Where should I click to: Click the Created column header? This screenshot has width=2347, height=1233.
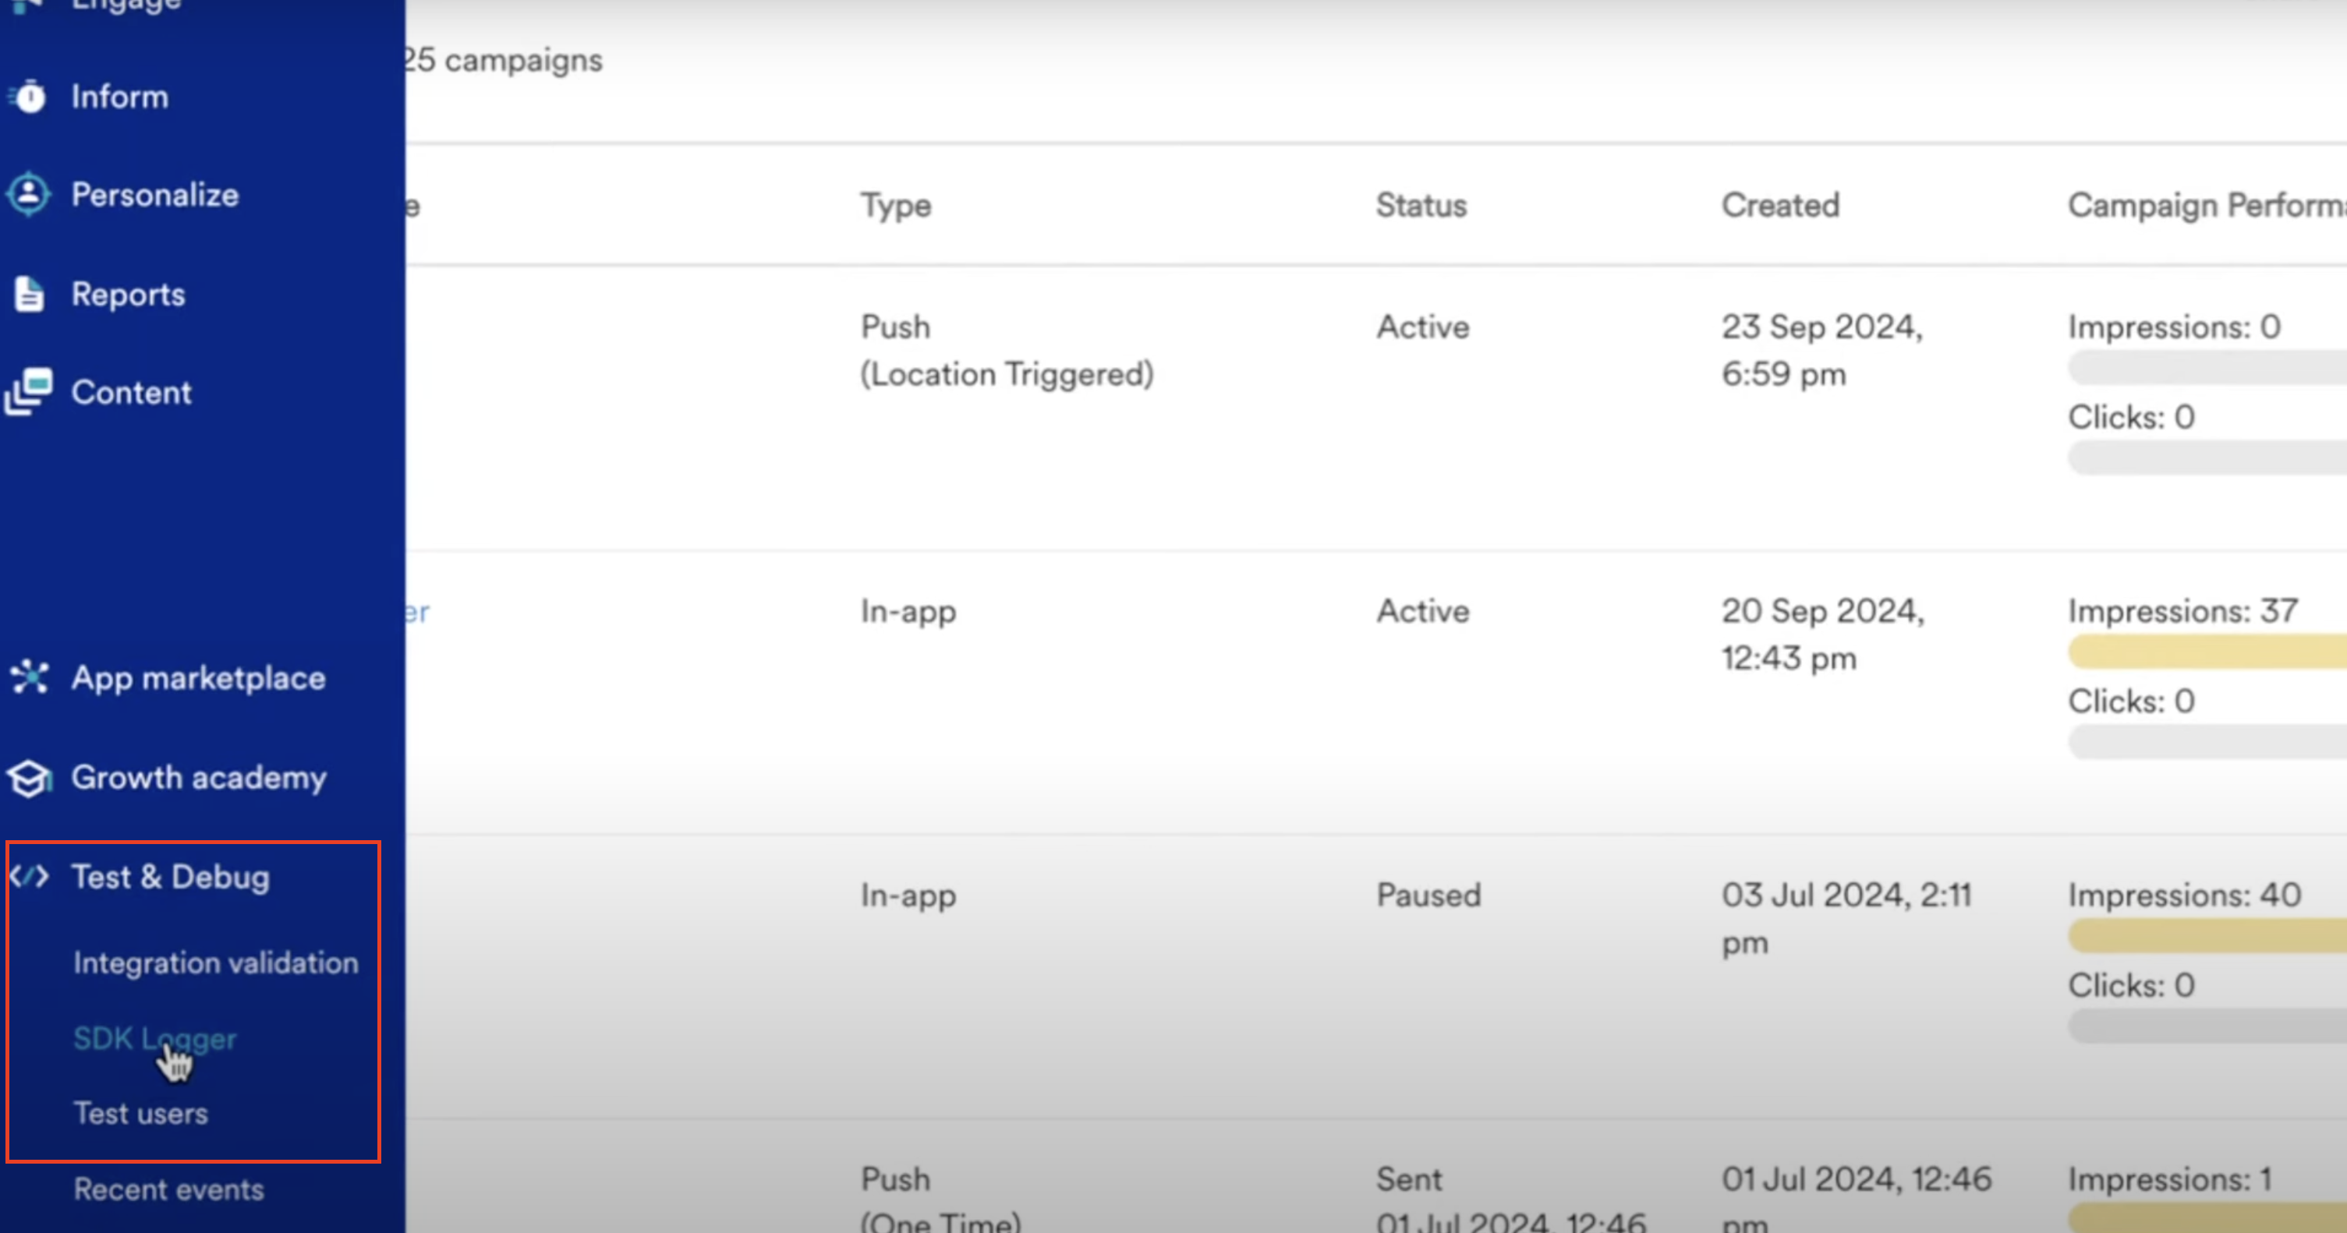tap(1780, 206)
